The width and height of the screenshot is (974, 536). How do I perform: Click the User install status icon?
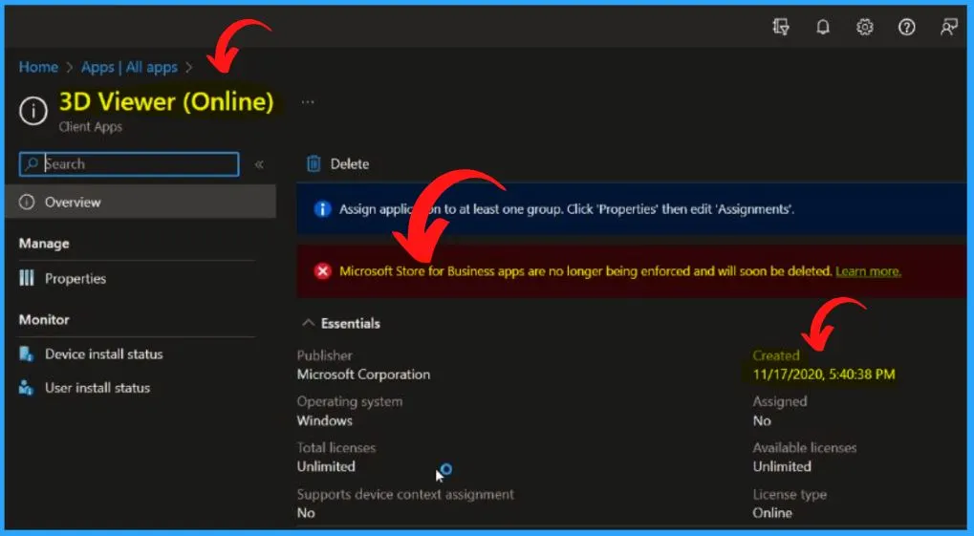pyautogui.click(x=26, y=388)
